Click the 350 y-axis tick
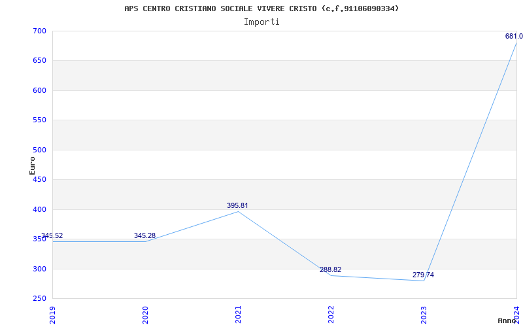Image resolution: width=523 pixels, height=327 pixels. click(39, 239)
